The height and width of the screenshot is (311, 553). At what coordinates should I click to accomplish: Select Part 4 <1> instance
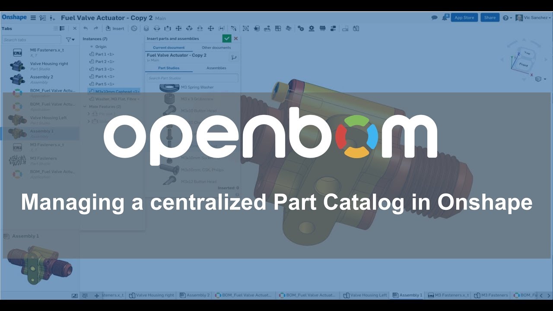[102, 76]
